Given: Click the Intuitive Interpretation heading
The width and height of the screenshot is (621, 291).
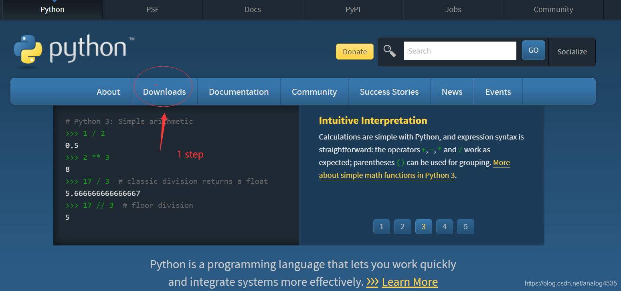Looking at the screenshot, I should [373, 121].
